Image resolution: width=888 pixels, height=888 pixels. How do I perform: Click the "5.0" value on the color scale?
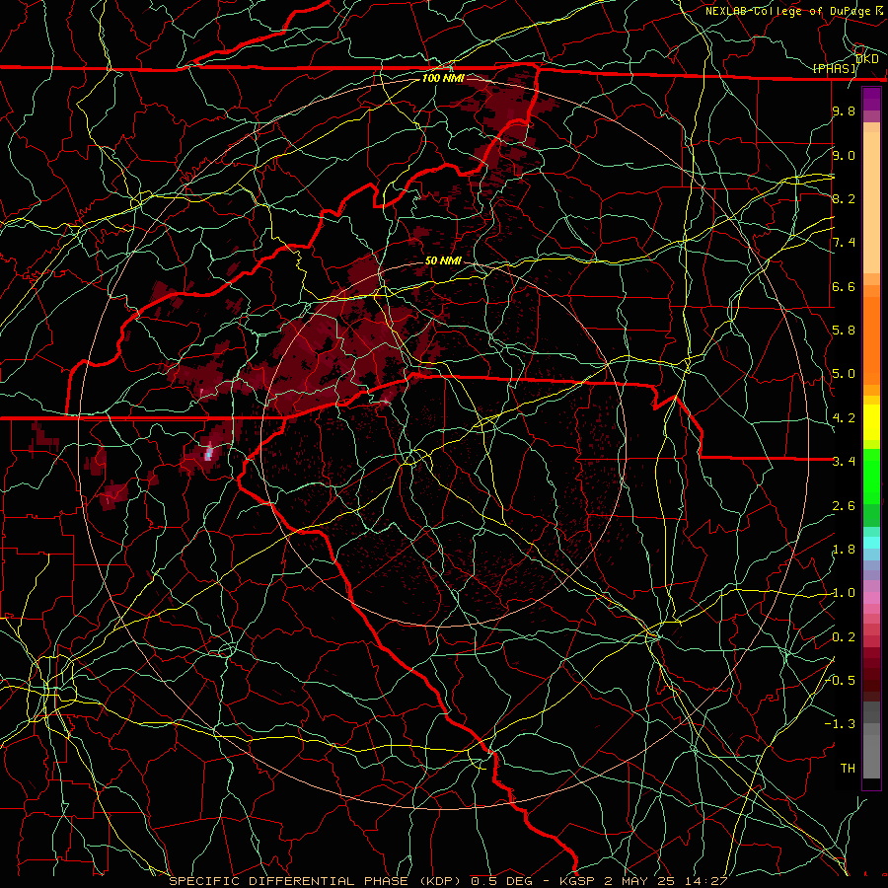point(844,374)
